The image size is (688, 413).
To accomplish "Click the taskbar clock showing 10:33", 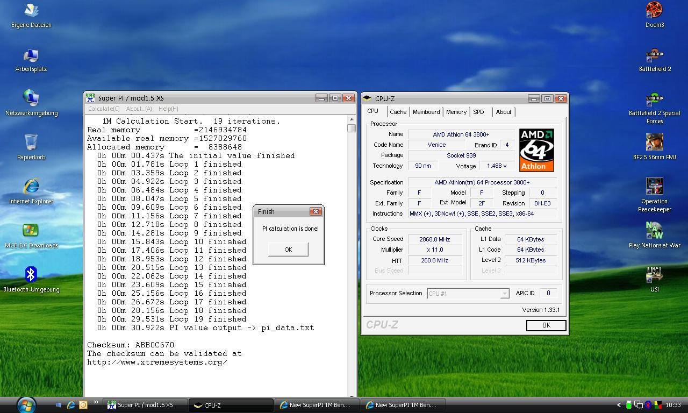I will [x=673, y=405].
